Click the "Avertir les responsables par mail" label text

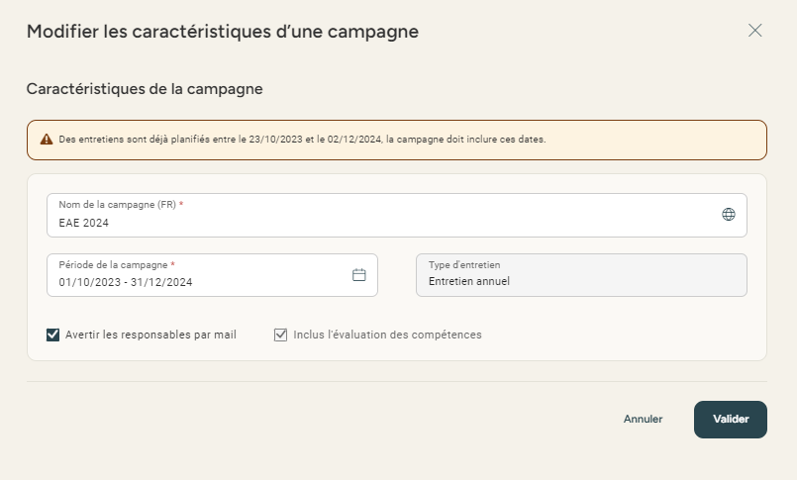click(x=150, y=335)
